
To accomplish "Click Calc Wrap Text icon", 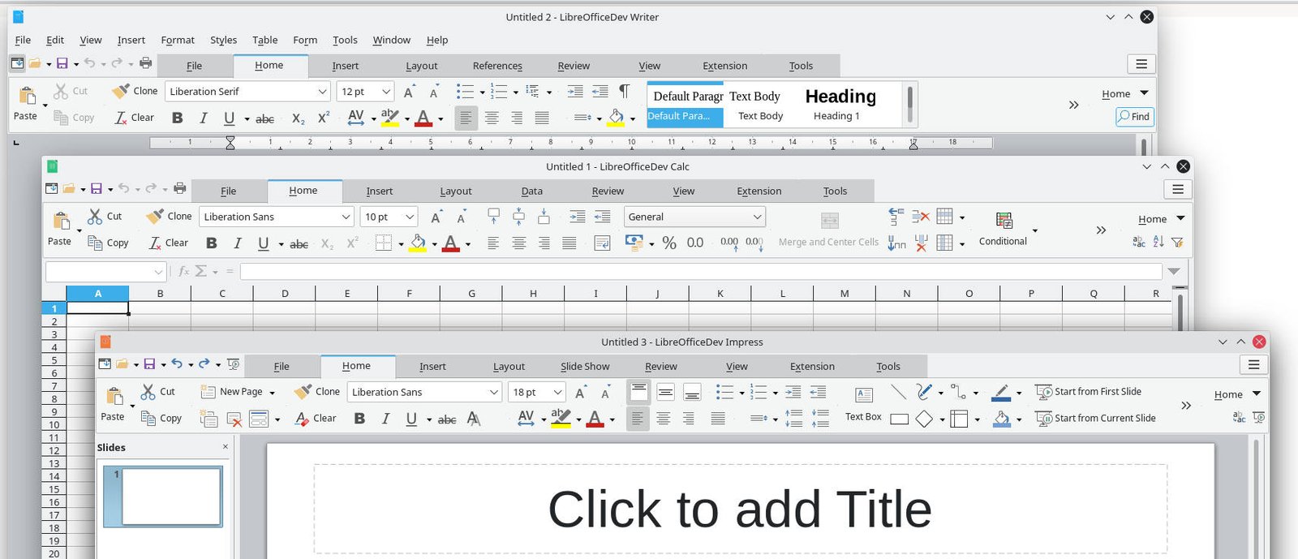I will [x=602, y=243].
